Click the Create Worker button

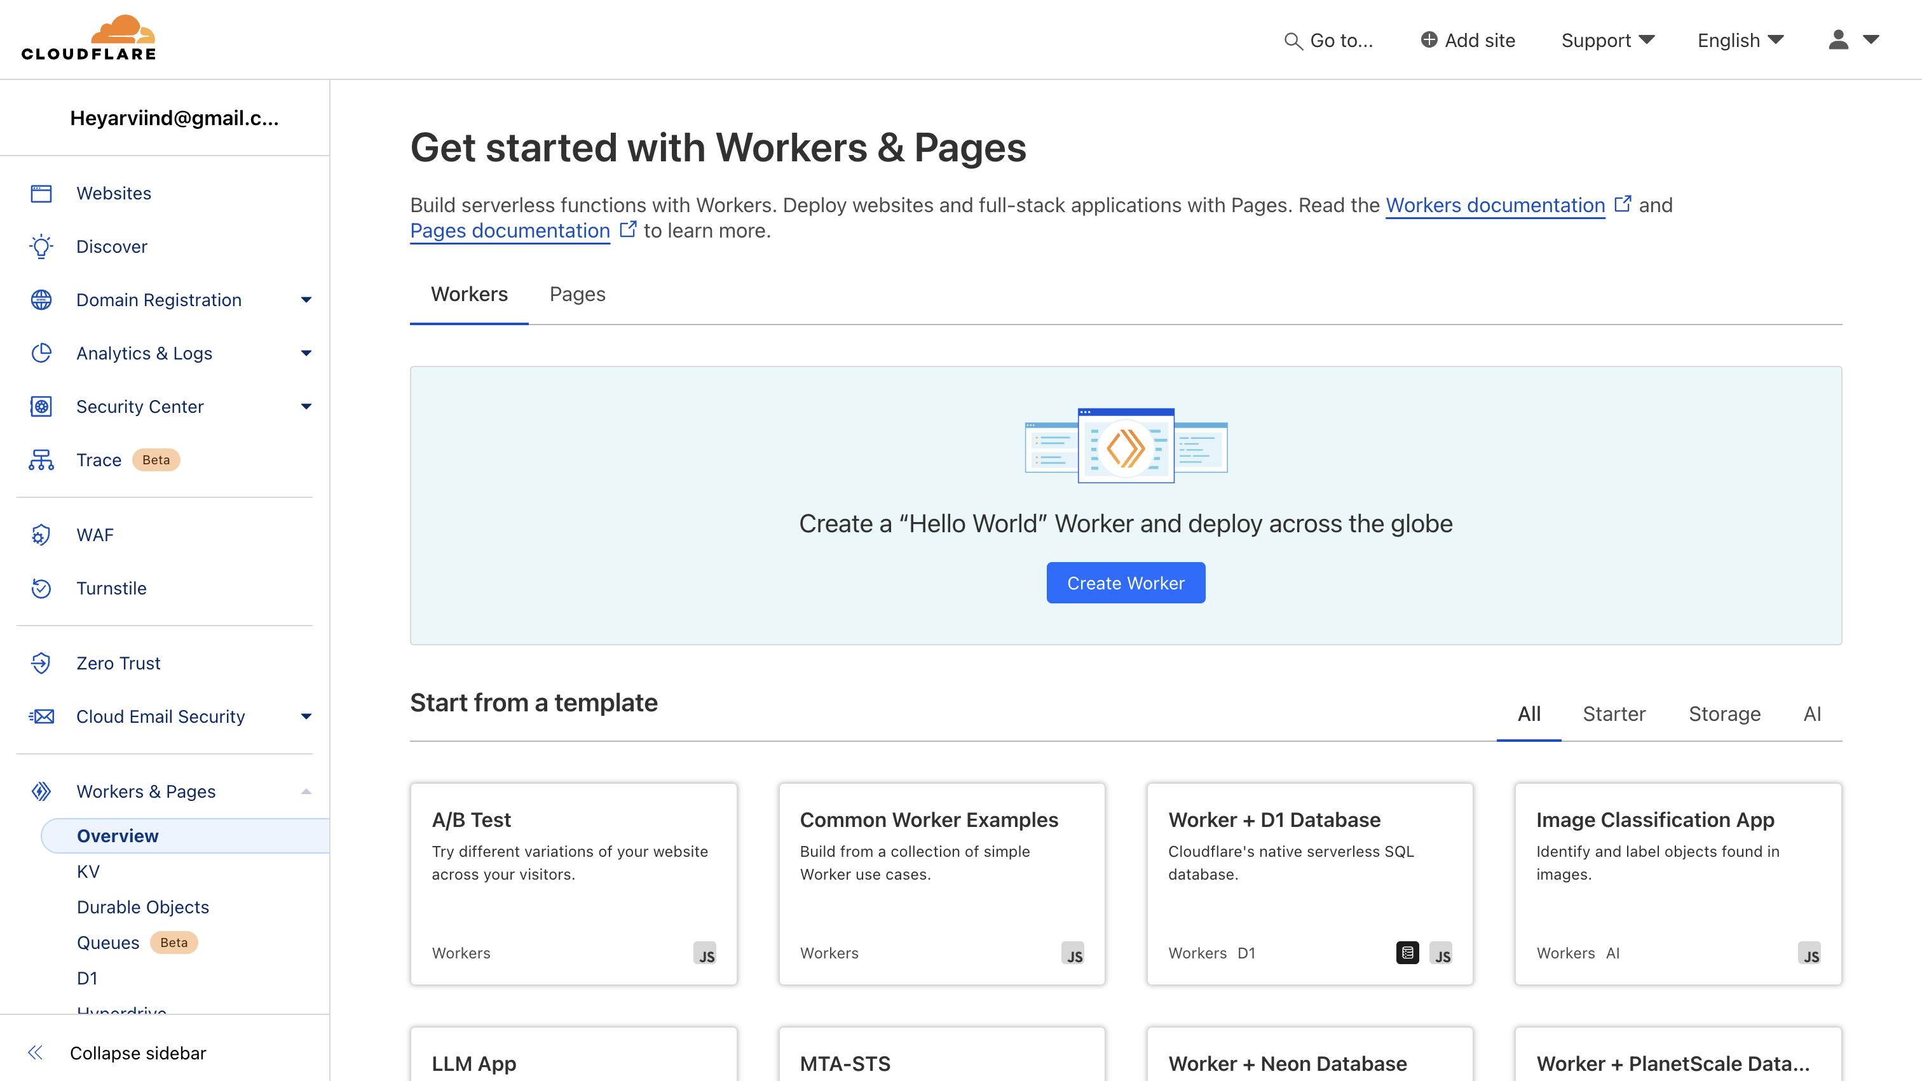point(1125,582)
